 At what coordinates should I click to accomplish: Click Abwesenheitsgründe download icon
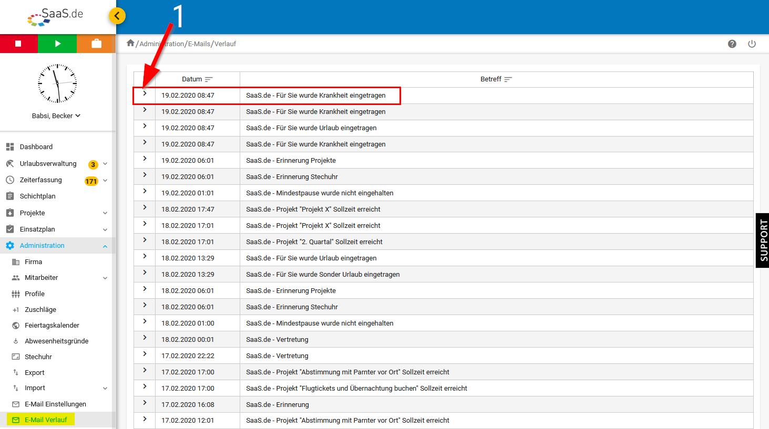[x=16, y=341]
